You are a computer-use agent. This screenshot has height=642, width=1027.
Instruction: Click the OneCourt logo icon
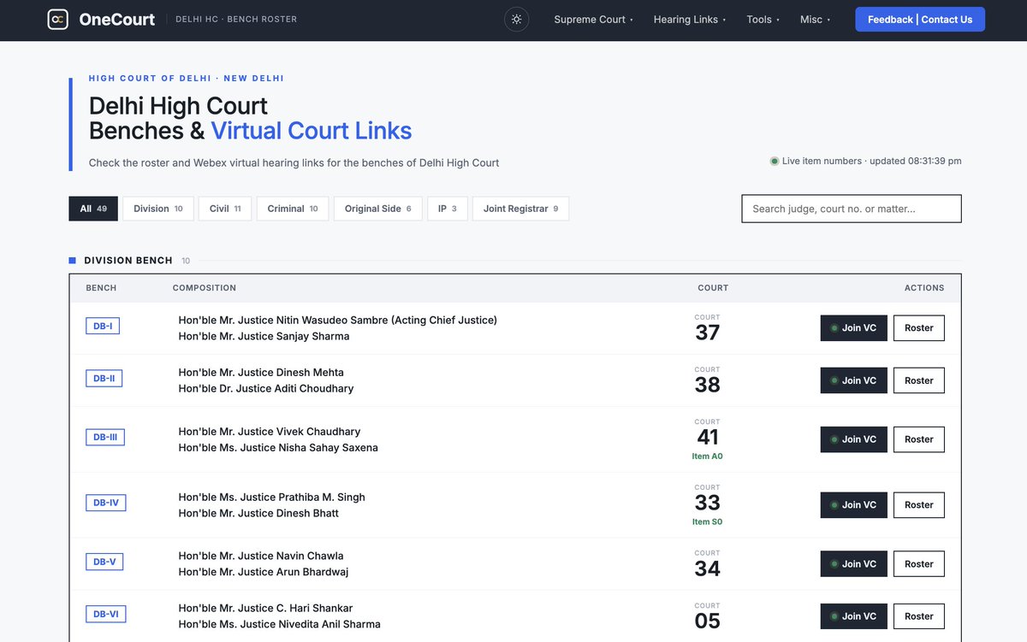57,19
